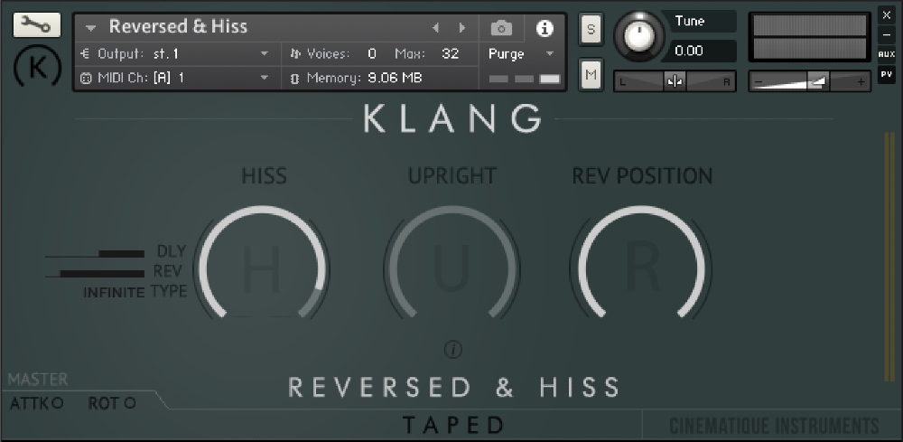Screen dimensions: 903x442
Task: Minimize the instrument view with minus button
Action: (887, 35)
